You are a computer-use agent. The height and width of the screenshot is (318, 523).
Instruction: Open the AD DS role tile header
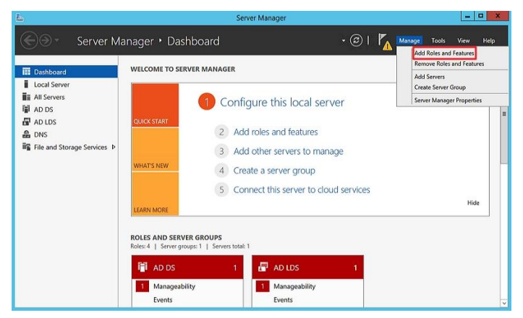coord(187,267)
